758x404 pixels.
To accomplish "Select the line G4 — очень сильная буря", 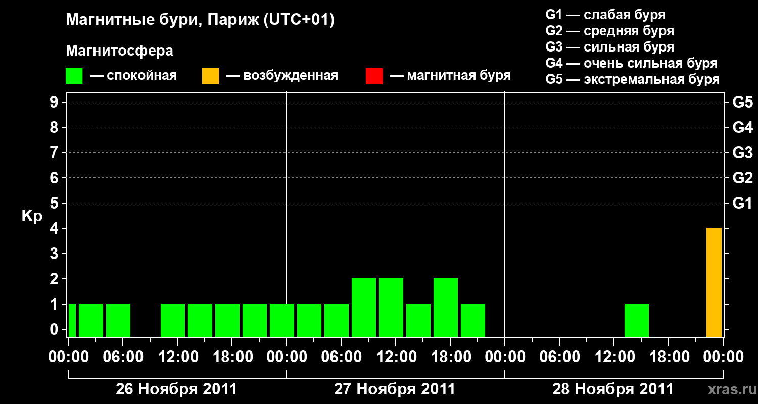I will [631, 63].
